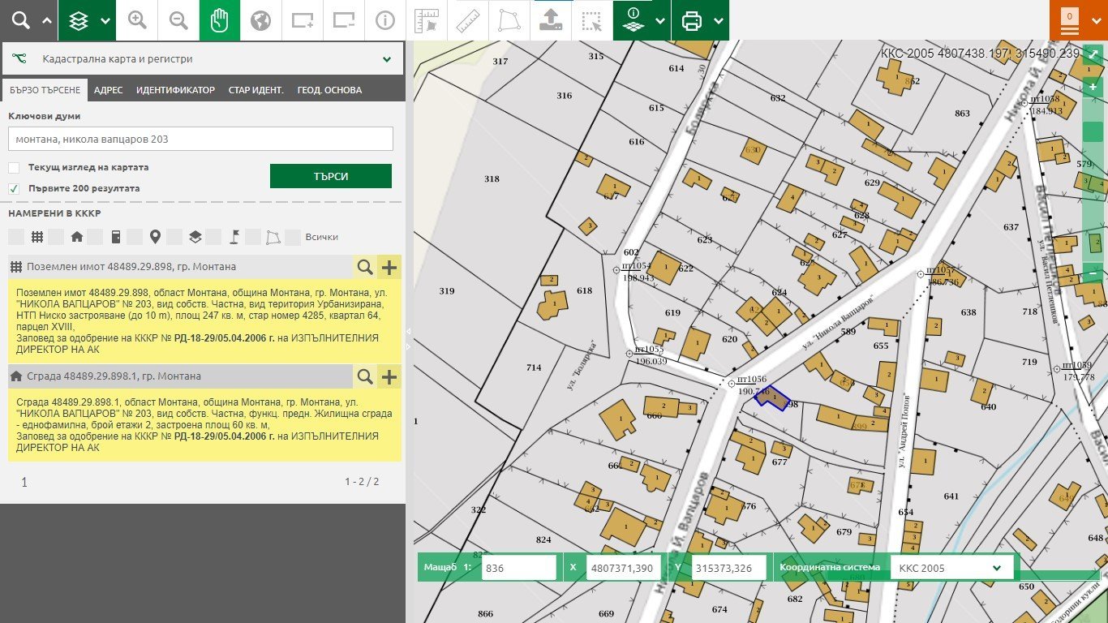Viewport: 1108px width, 623px height.
Task: Click the keyword search input field
Action: coord(200,139)
